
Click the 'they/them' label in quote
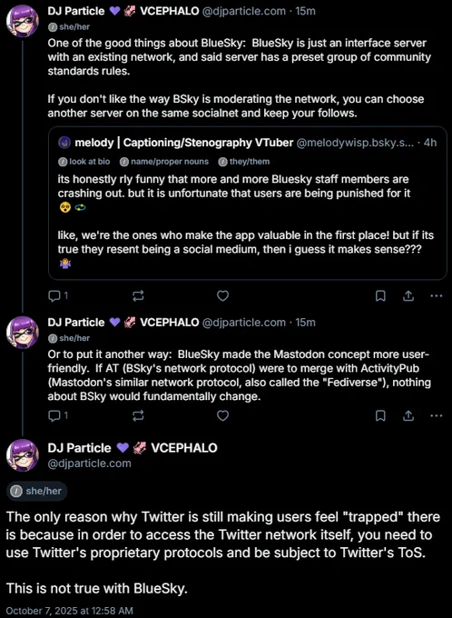tap(244, 162)
